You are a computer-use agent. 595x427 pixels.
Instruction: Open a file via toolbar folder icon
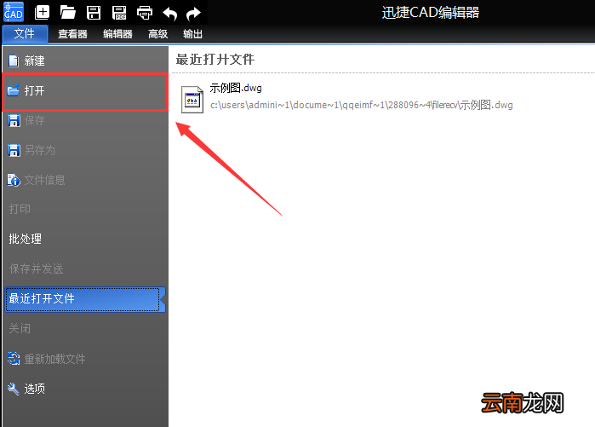[68, 13]
